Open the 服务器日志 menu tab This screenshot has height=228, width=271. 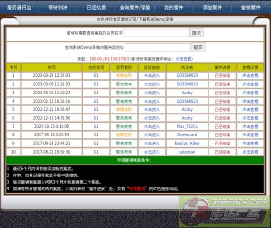pos(19,8)
